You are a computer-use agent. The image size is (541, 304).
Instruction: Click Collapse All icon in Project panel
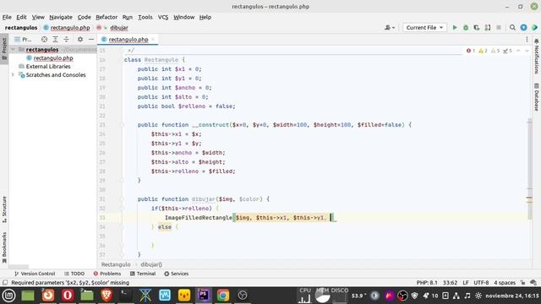[66, 40]
